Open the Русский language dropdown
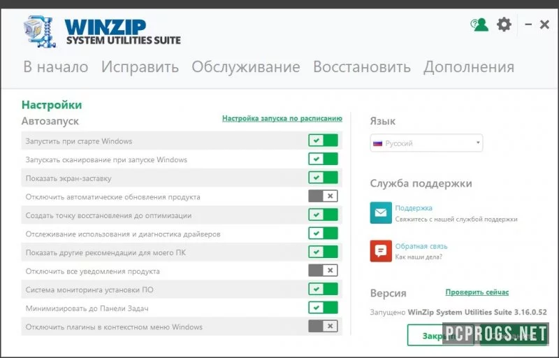559x358 pixels. point(426,143)
